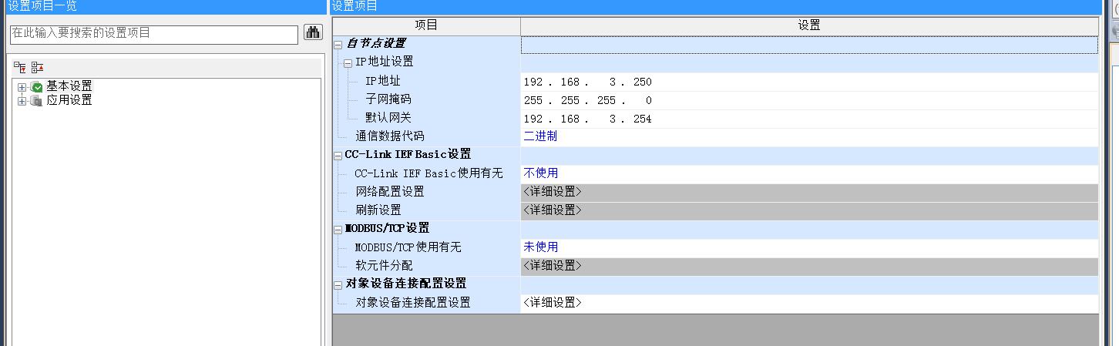The height and width of the screenshot is (346, 1119).
Task: Open the 通信数据代码 二进制 dropdown
Action: coord(809,136)
